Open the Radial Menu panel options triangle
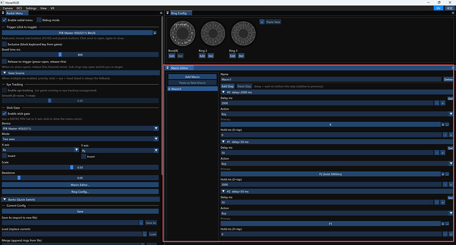This screenshot has height=245, width=456. 3,13
